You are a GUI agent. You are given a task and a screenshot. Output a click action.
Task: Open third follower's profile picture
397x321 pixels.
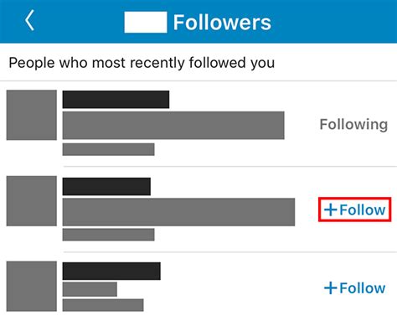tap(32, 286)
